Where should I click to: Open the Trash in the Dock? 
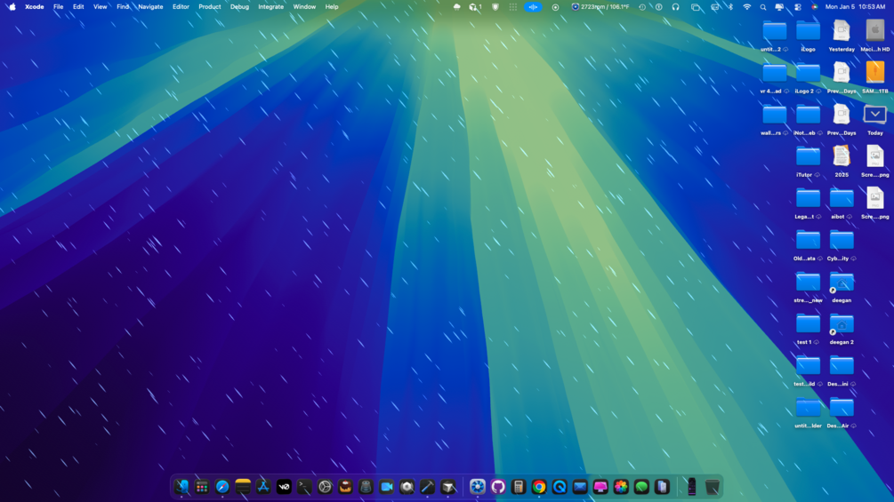713,487
